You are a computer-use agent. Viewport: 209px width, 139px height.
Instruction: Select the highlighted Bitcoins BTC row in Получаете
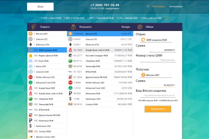click(x=100, y=34)
